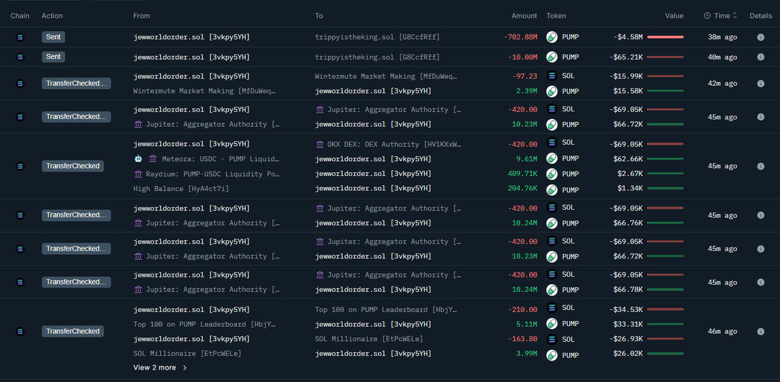The image size is (780, 382).
Task: Open OKX DEX: DEX Authority address
Action: point(394,144)
